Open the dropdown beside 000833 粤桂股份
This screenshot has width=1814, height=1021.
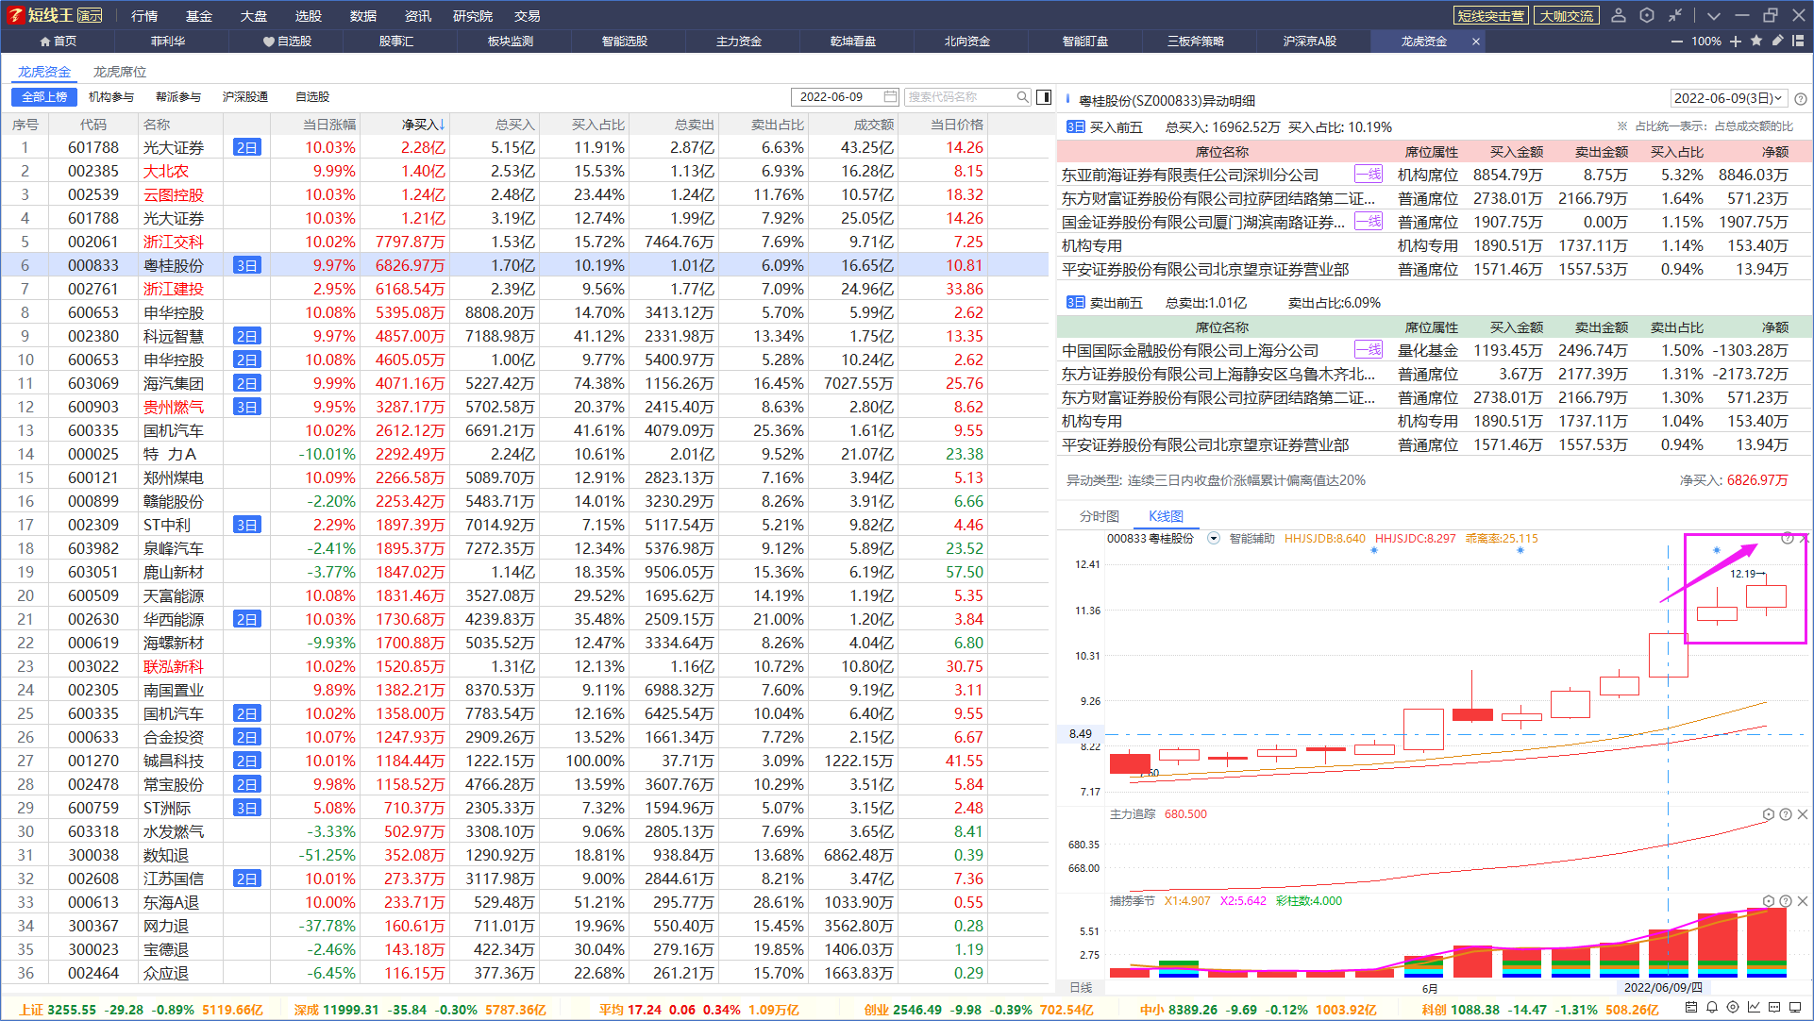point(1214,539)
